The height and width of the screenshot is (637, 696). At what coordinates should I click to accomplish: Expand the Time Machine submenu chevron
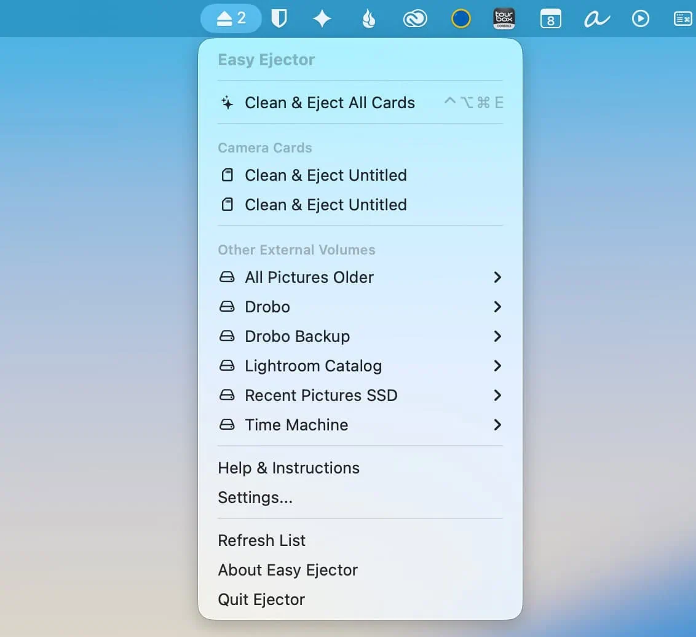point(497,425)
